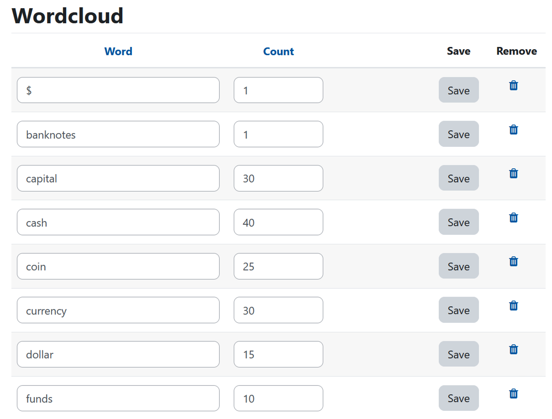Delete the 'coin' entry via trash icon
This screenshot has width=552, height=419.
513,261
